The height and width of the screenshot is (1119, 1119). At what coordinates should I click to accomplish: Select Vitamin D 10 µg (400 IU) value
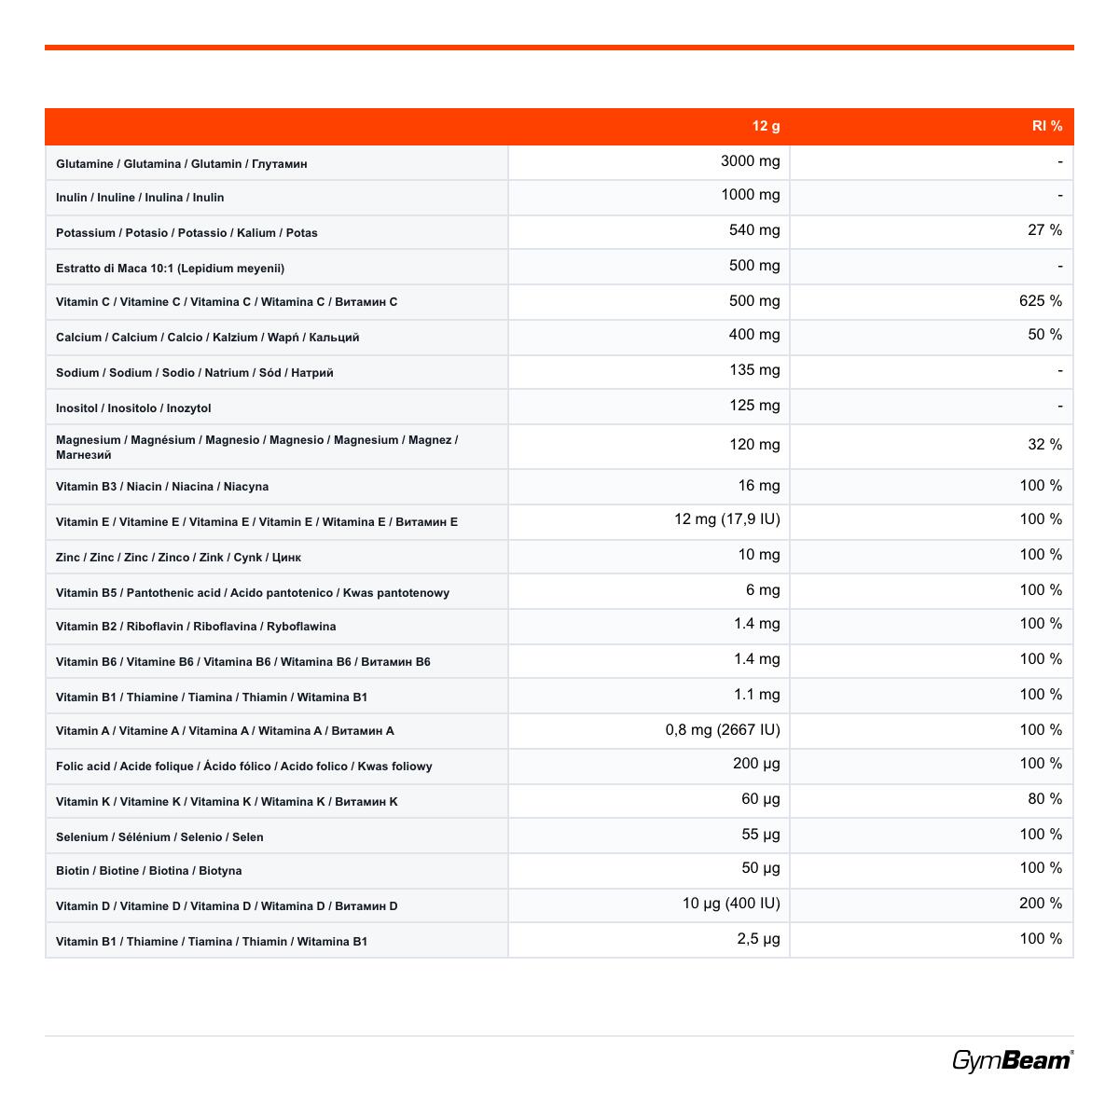pos(731,904)
